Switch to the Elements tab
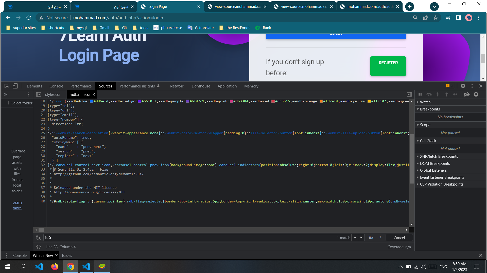Screen dimensions: 487x273 pyautogui.click(x=34, y=86)
